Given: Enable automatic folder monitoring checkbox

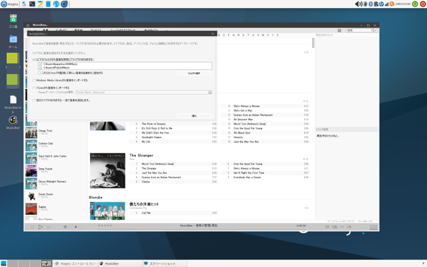Looking at the screenshot, I should 40,73.
